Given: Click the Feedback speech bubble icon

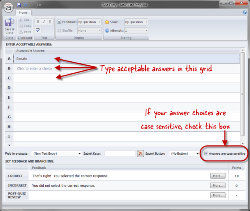Looking at the screenshot, I should [59, 22].
